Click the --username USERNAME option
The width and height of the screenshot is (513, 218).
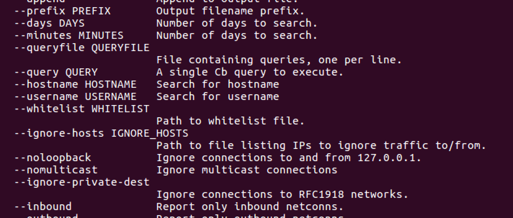[75, 97]
